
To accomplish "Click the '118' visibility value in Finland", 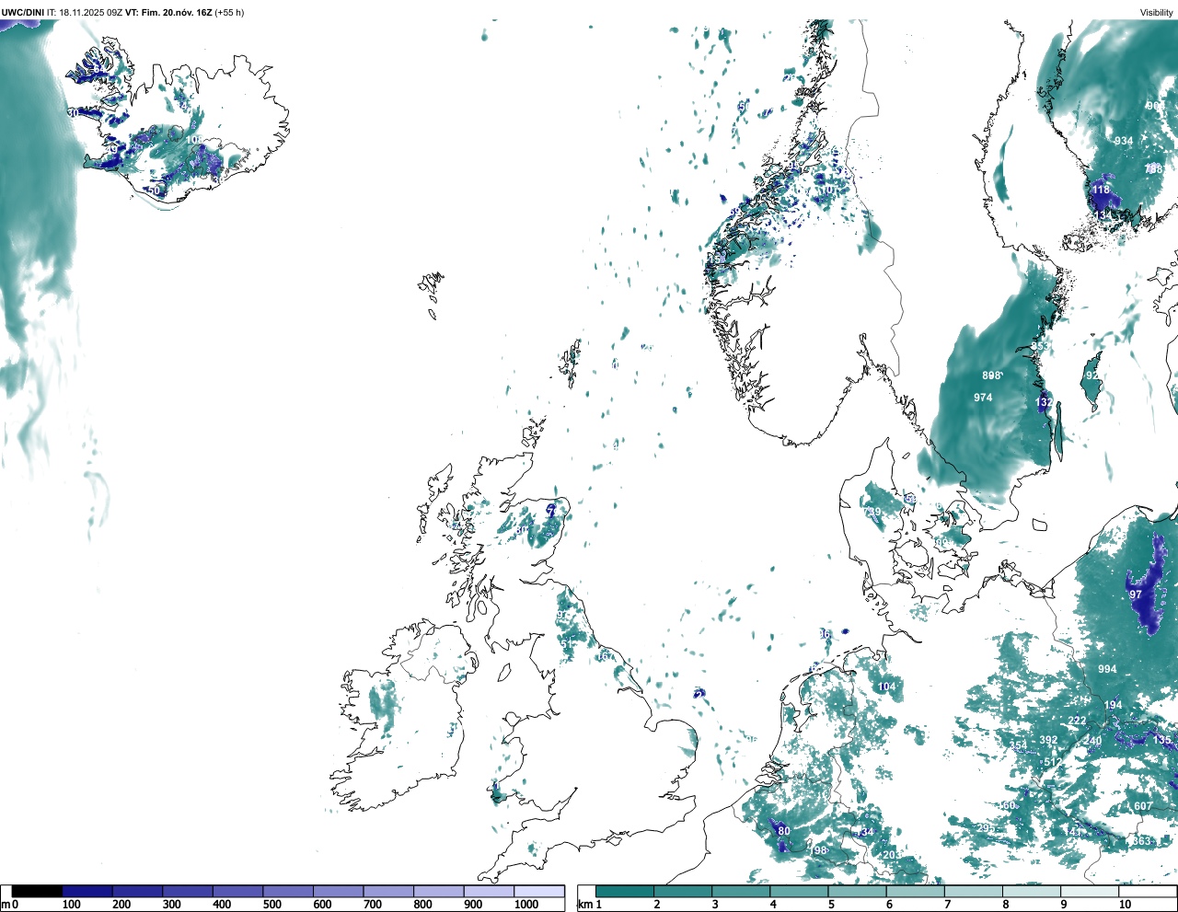I will 1101,190.
